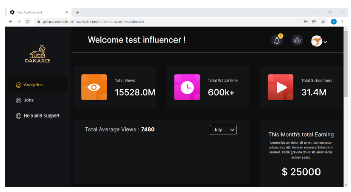Viewport: 351px width, 192px height.
Task: Click the pink clock Watch time icon
Action: tap(187, 87)
